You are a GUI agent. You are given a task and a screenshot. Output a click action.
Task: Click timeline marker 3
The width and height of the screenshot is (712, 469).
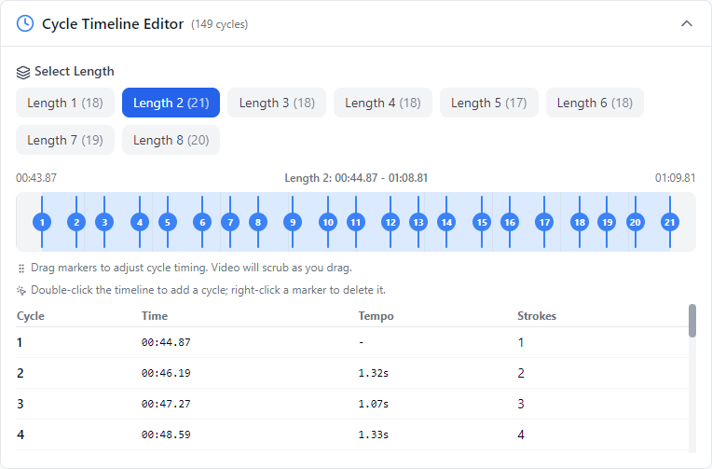point(104,222)
